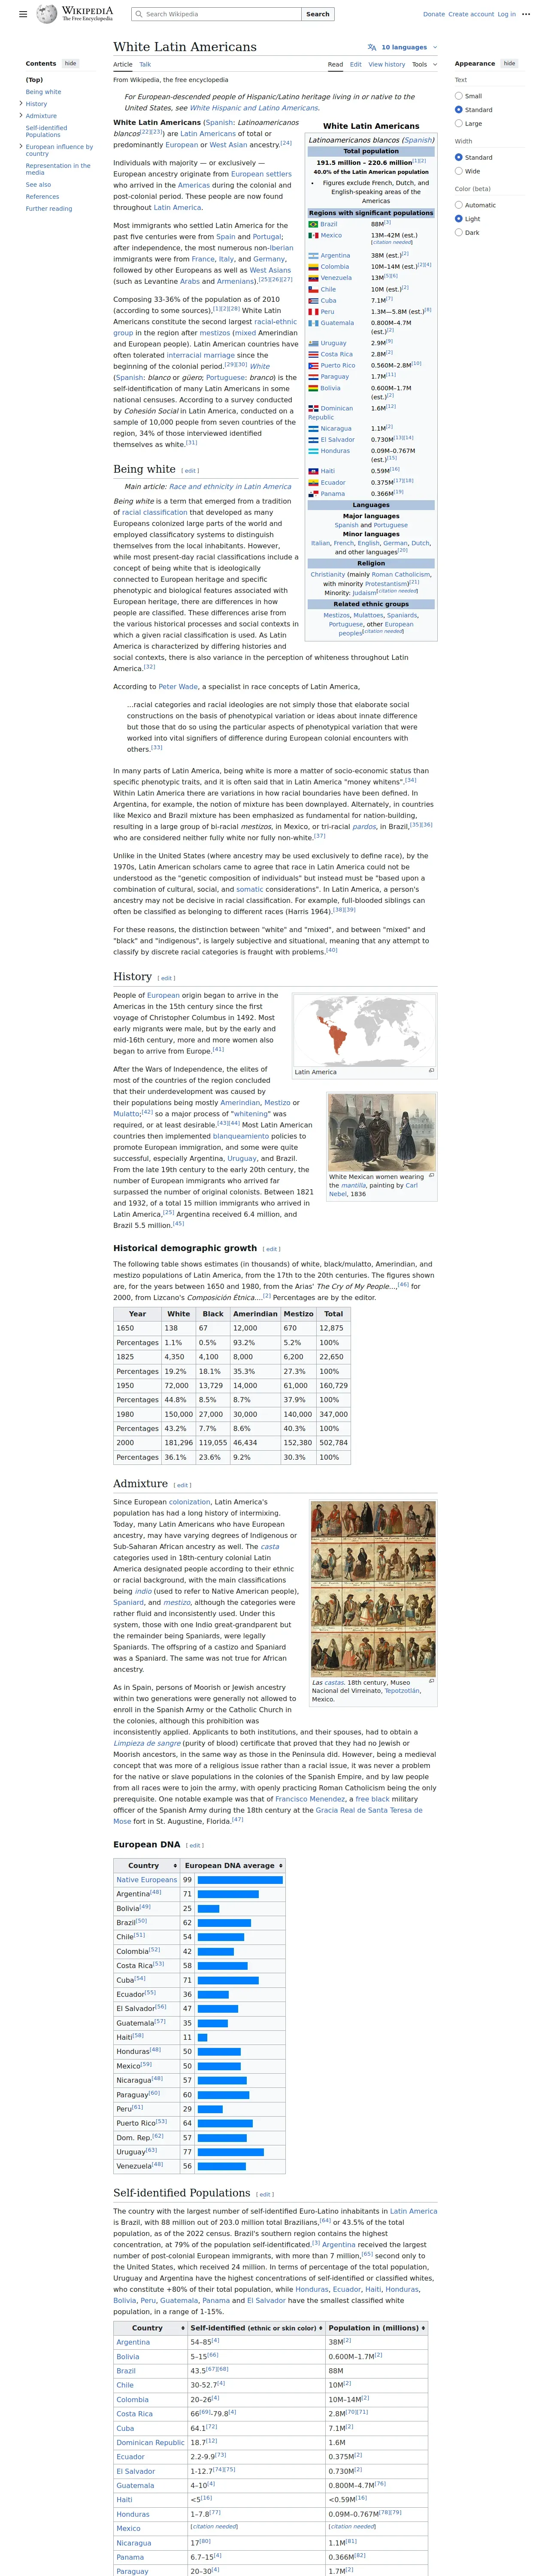Click the language translate icon by the page title
This screenshot has height=2576, width=551.
click(372, 47)
